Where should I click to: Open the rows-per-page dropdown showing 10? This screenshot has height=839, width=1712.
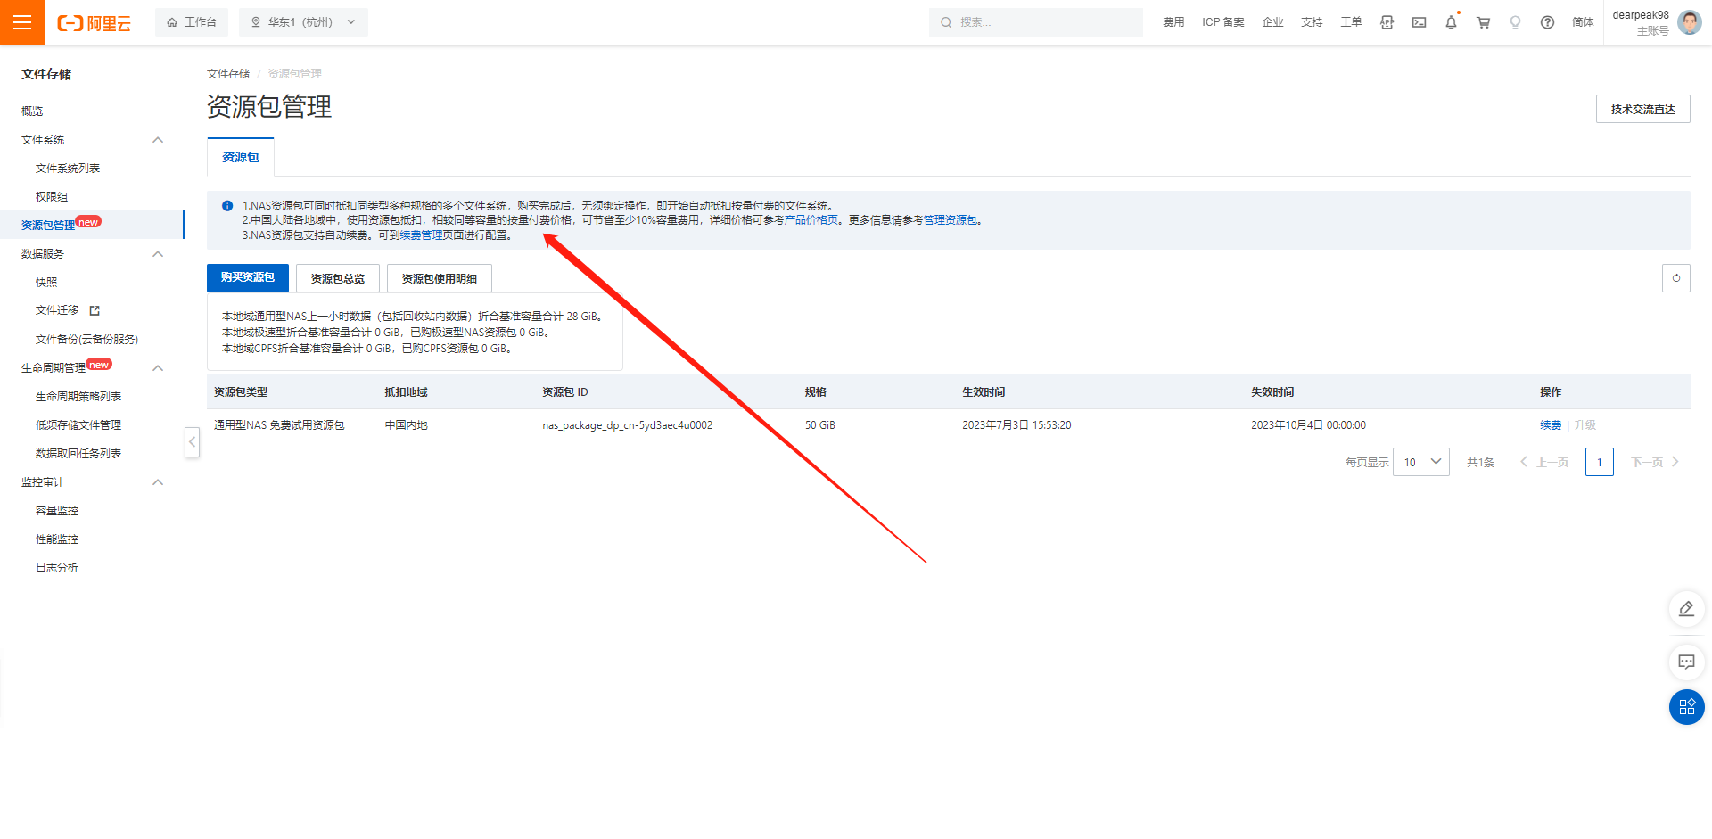1421,462
